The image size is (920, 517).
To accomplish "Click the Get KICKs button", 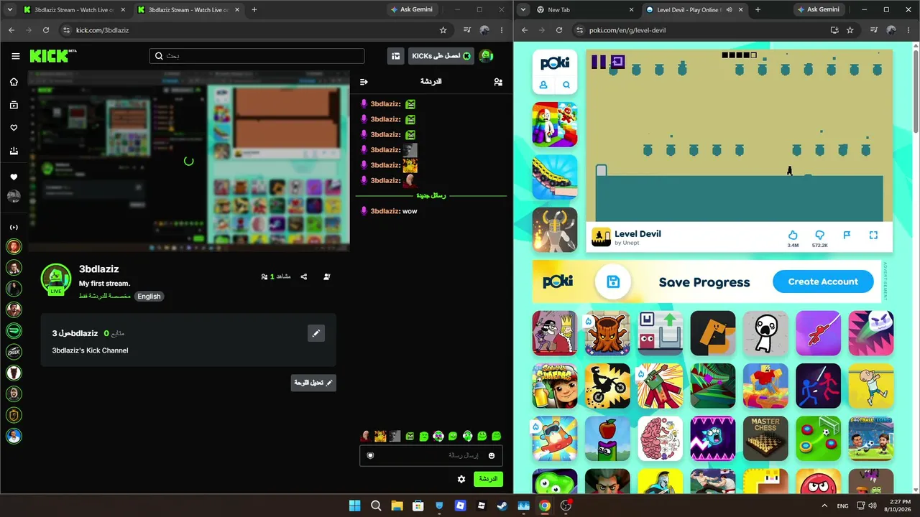I will coord(441,56).
